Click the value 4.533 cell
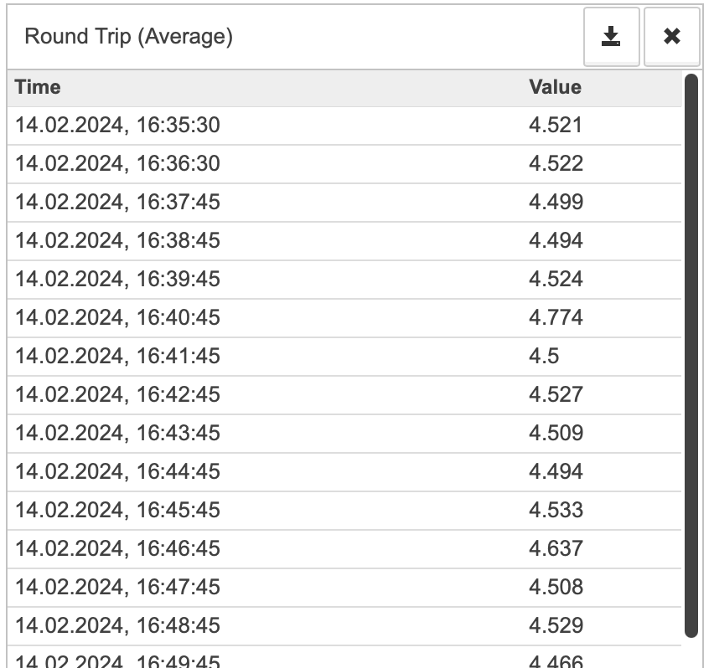 (556, 511)
